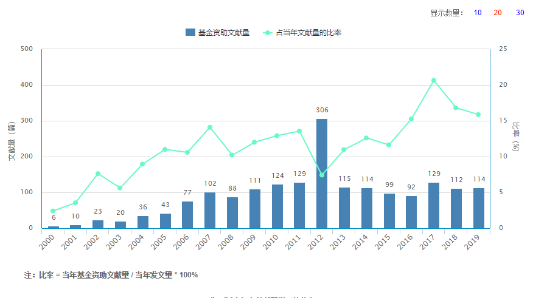
Task: Click the 2018 bar labeled 112
Action: click(x=456, y=209)
